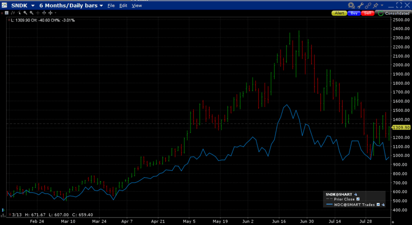Image resolution: width=412 pixels, height=225 pixels.
Task: Activate the crosshair tool
Action: point(38,13)
